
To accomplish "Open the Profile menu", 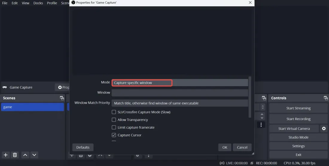I will (52, 3).
